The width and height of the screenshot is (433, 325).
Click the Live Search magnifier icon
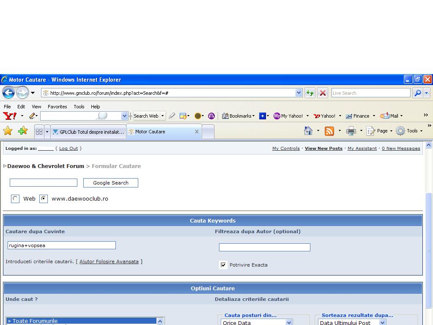(418, 93)
